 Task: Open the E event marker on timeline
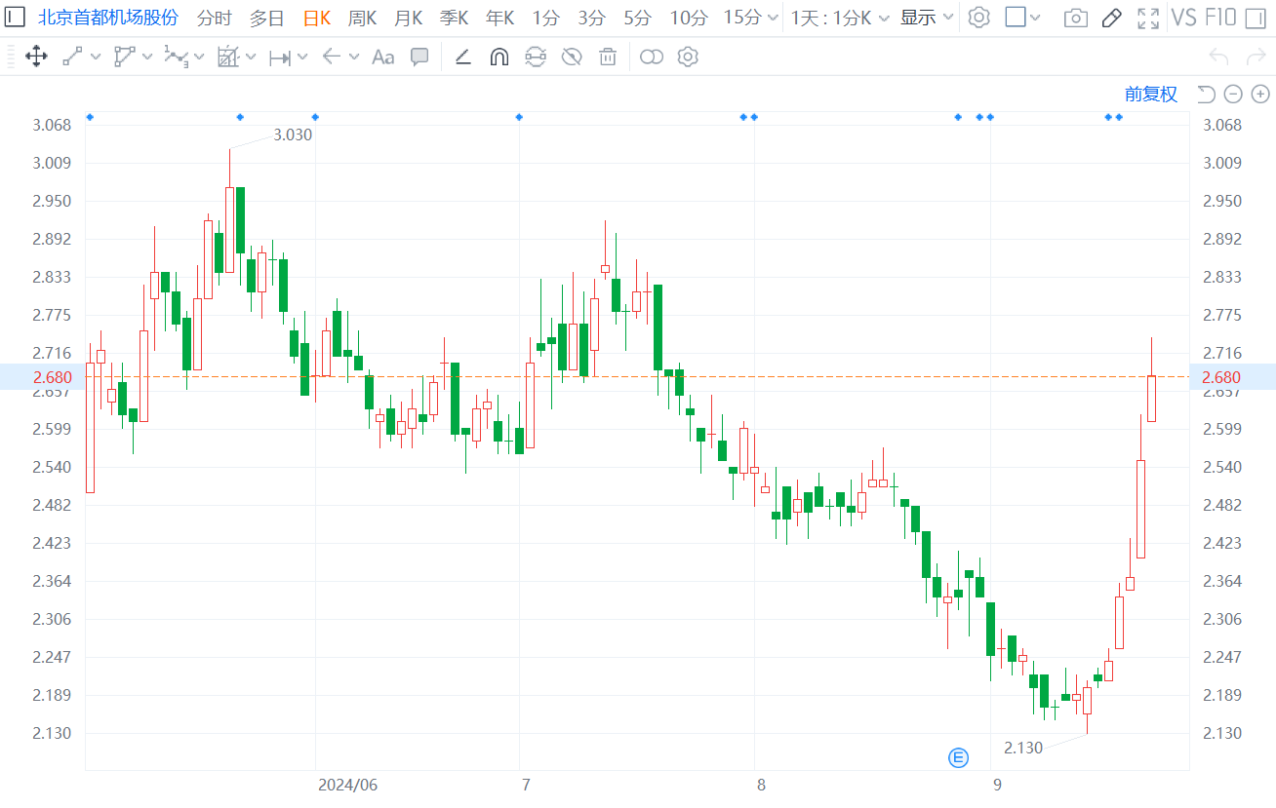958,757
